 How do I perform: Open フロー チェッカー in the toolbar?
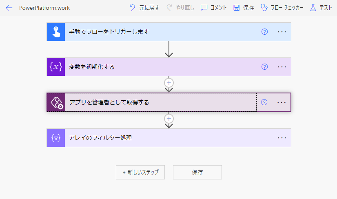click(x=282, y=8)
